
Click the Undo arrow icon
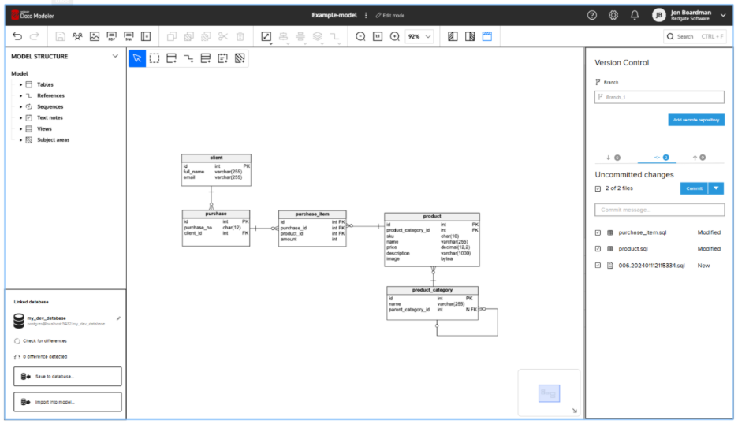[17, 36]
